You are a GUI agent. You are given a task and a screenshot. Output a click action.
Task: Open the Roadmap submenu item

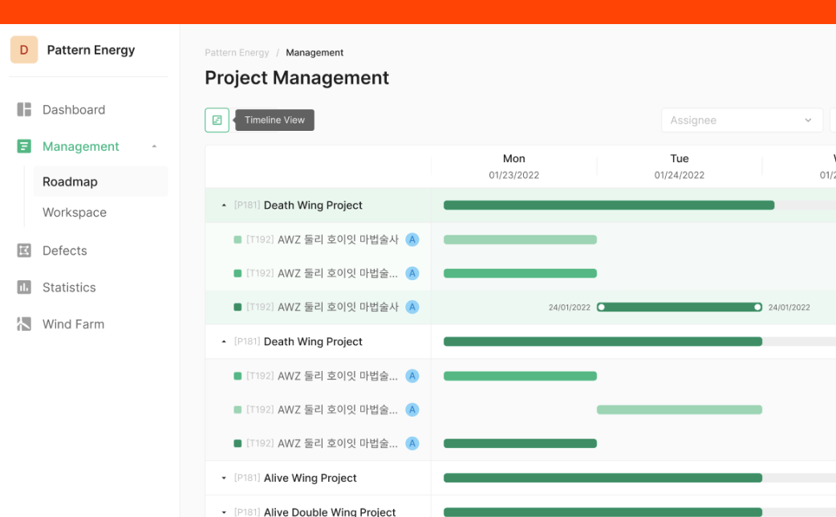click(71, 182)
